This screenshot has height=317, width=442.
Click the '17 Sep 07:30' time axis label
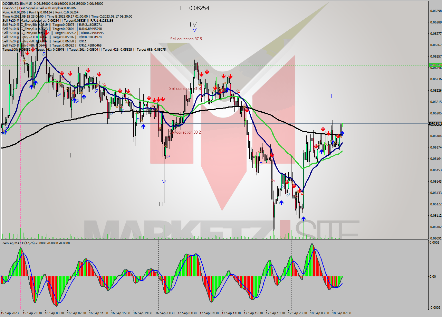click(209, 313)
